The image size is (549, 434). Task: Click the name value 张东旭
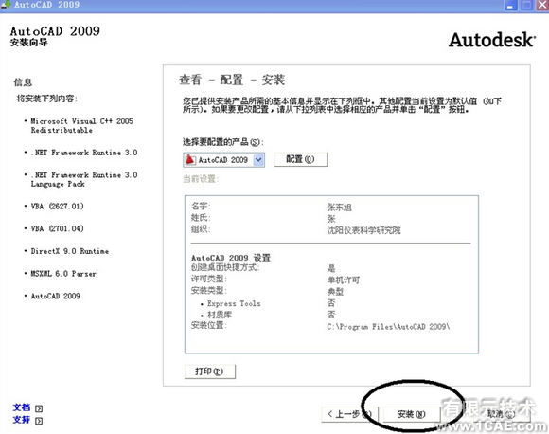pyautogui.click(x=339, y=208)
